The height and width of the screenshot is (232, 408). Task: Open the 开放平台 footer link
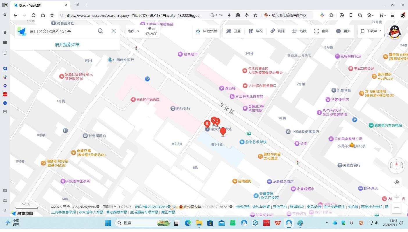tap(280, 207)
